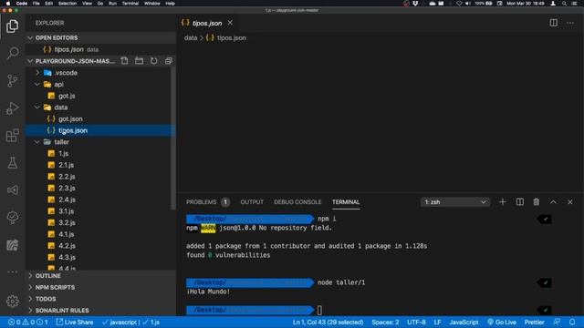Open the Search view in activity bar

[12, 53]
